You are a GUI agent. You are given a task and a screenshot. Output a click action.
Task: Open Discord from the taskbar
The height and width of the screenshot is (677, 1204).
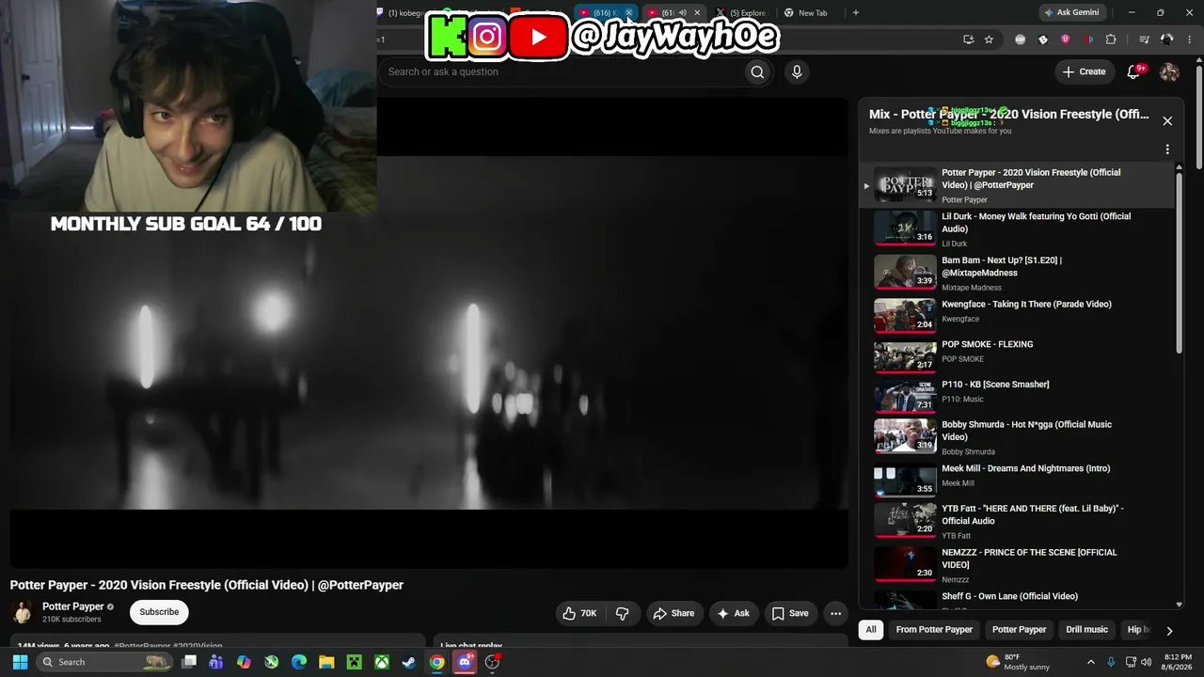464,662
